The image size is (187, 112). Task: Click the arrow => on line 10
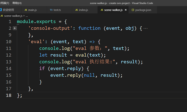[92, 42]
